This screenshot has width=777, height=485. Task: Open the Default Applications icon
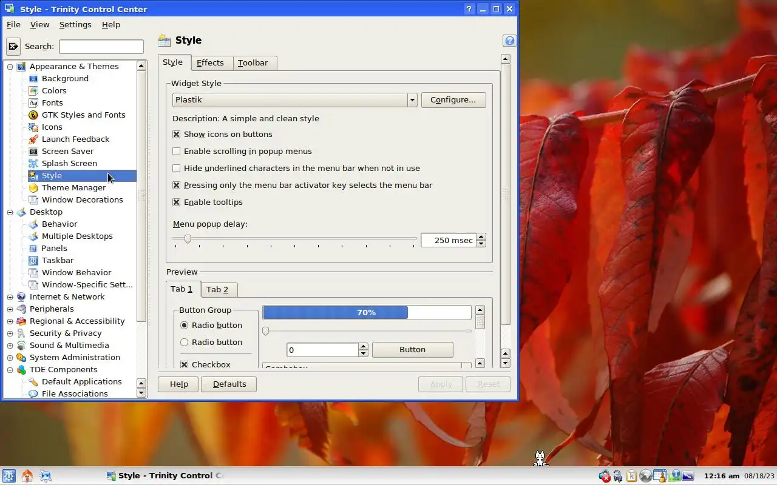[33, 382]
